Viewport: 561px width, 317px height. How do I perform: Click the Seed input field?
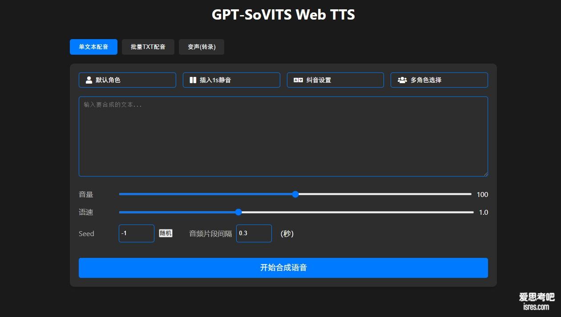click(137, 233)
